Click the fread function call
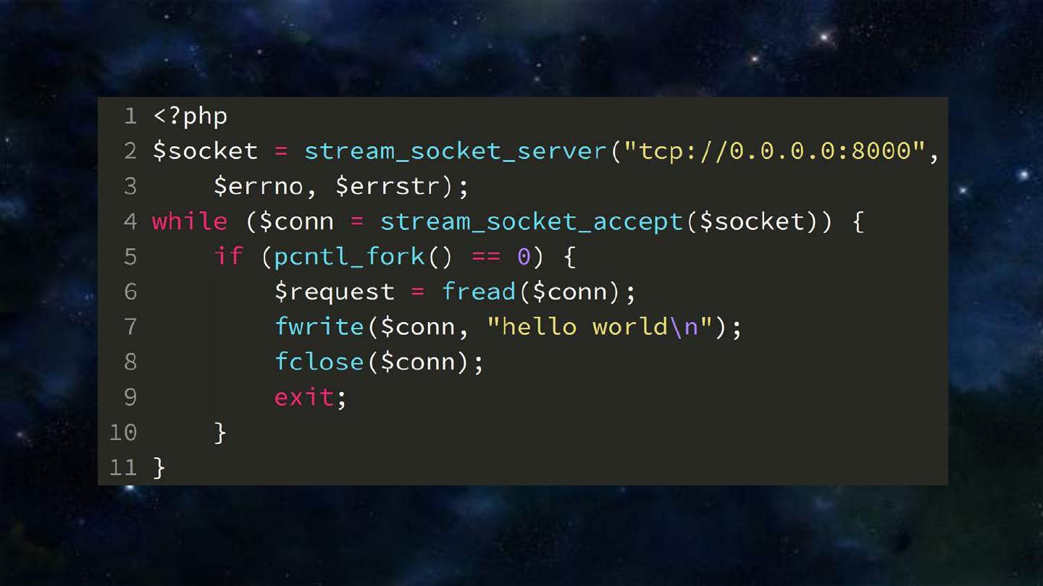The height and width of the screenshot is (586, 1043). click(479, 292)
